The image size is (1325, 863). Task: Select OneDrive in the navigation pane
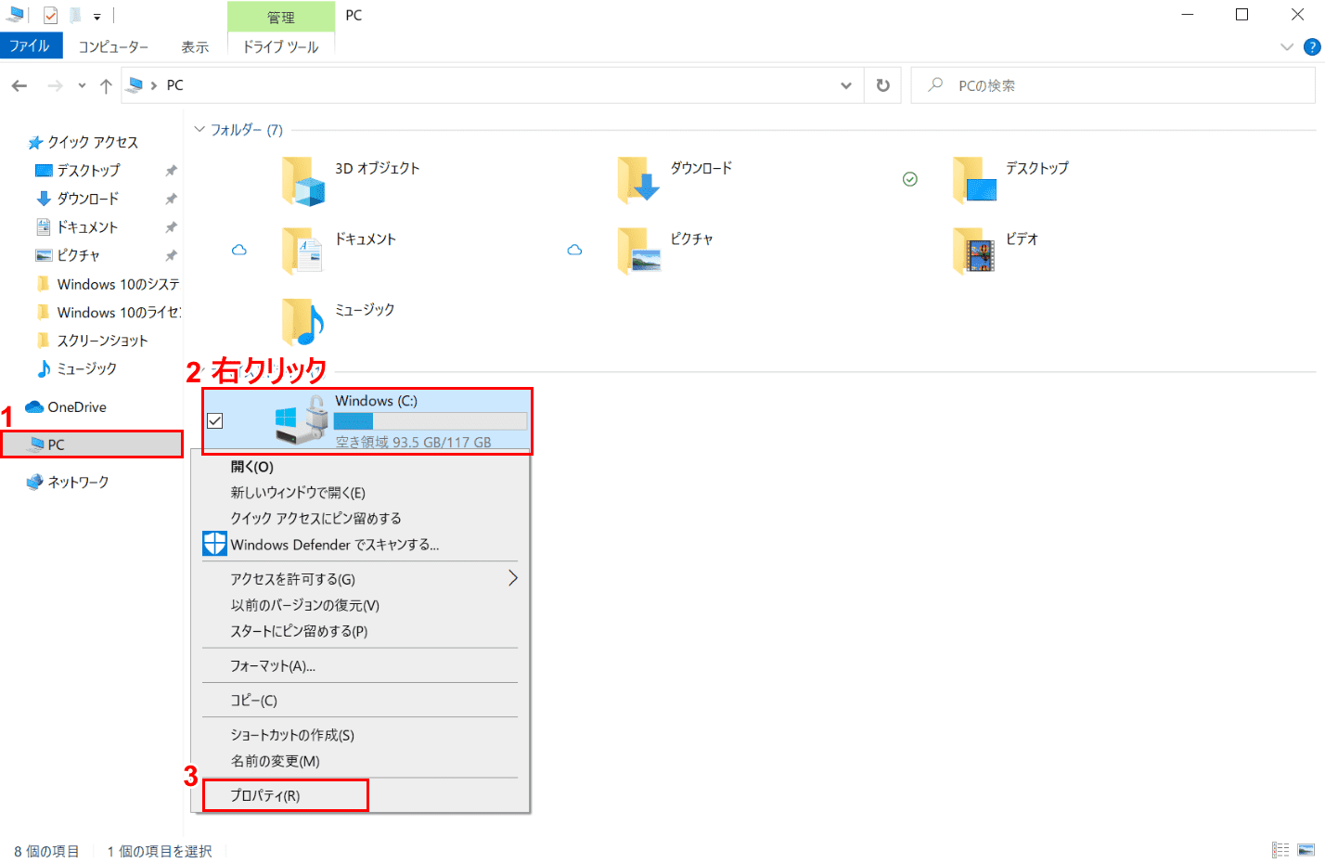[66, 407]
